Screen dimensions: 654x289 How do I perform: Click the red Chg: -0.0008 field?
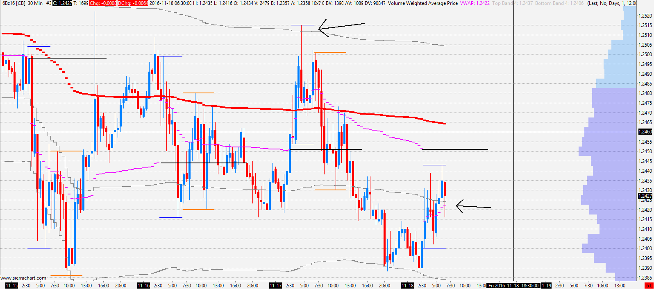click(103, 3)
